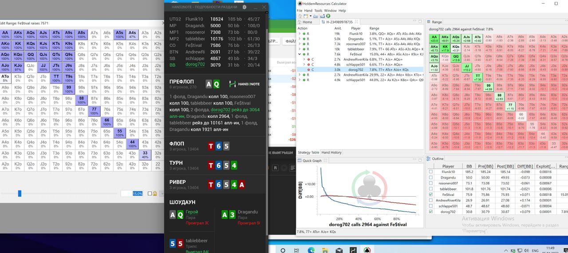
Task: Open the Hand menu
Action: pos(308,10)
